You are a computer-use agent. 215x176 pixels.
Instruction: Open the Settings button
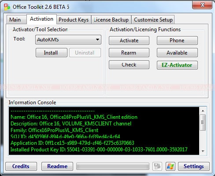pyautogui.click(x=194, y=166)
